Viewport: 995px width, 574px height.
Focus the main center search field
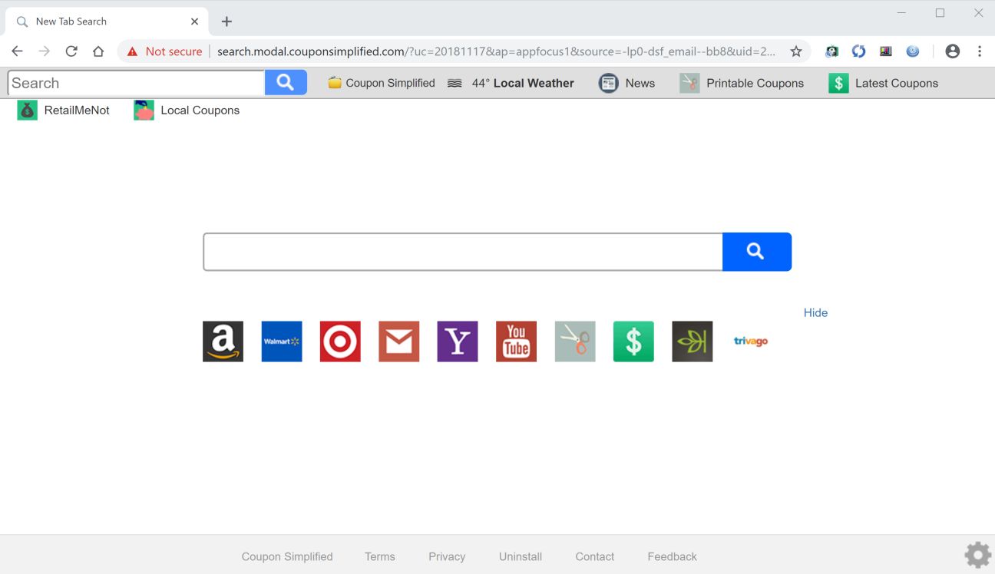click(463, 252)
